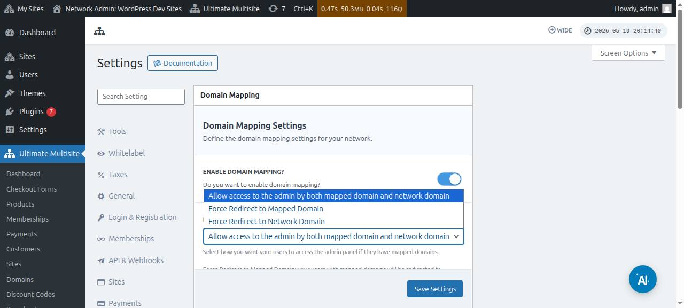Click Whitelabel eye icon
This screenshot has width=684, height=308.
pyautogui.click(x=101, y=153)
